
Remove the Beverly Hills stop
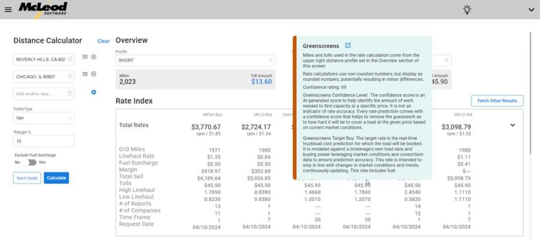coord(94,57)
